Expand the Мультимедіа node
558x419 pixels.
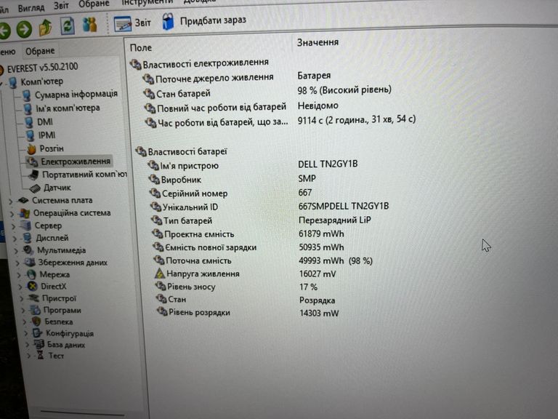[x=17, y=251]
